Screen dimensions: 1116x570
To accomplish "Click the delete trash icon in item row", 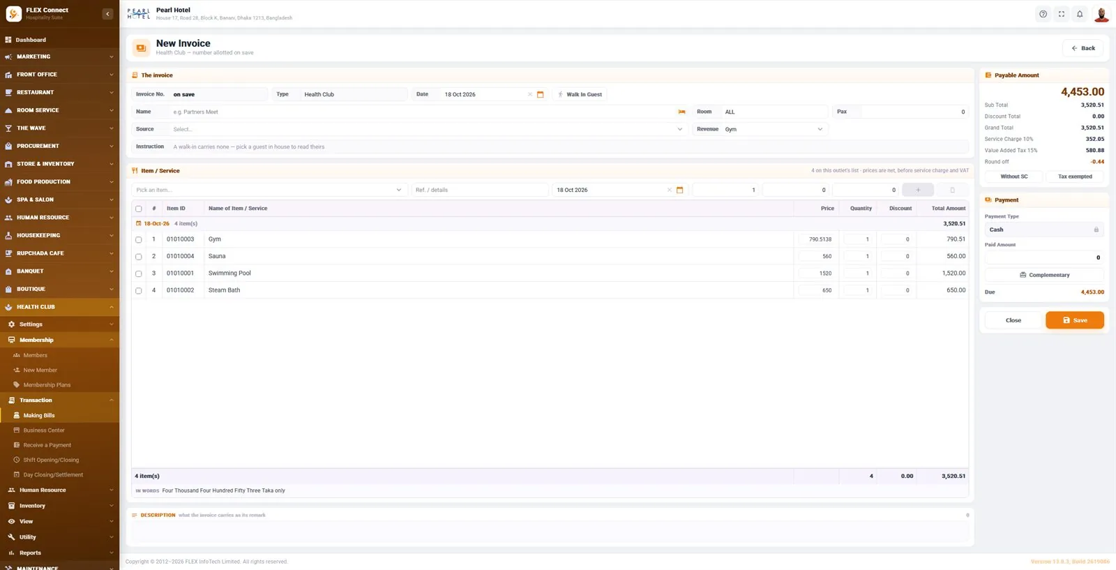I will tap(952, 190).
